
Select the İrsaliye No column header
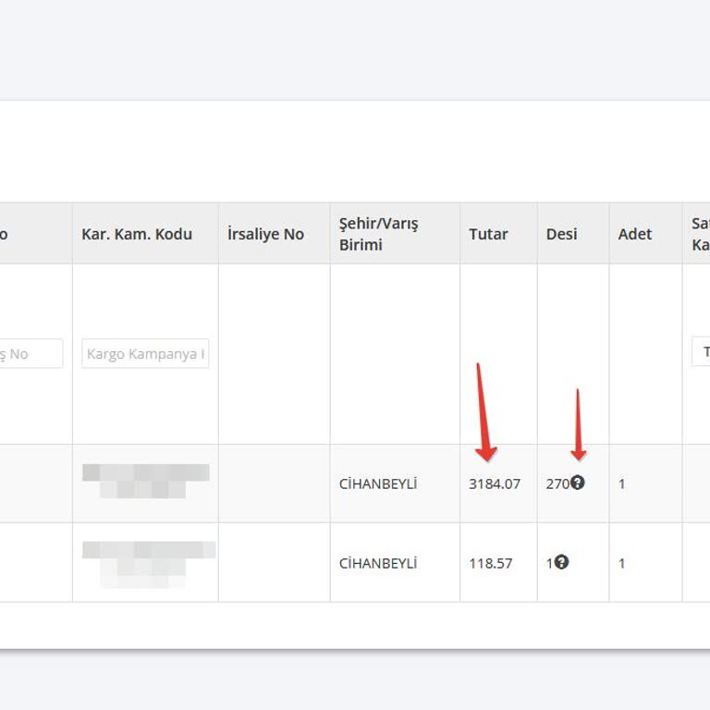pos(265,234)
